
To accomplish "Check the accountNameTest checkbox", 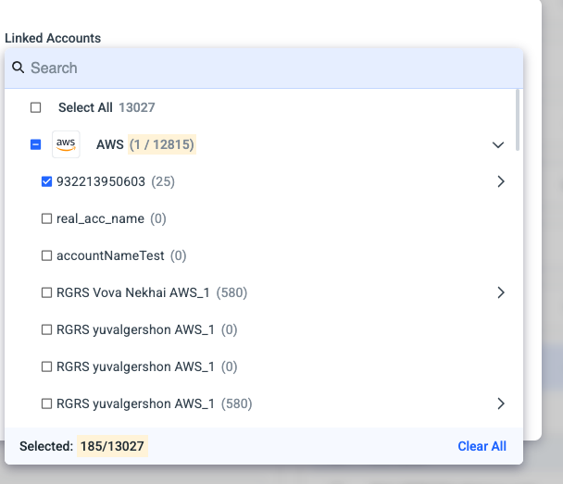I will pyautogui.click(x=46, y=255).
